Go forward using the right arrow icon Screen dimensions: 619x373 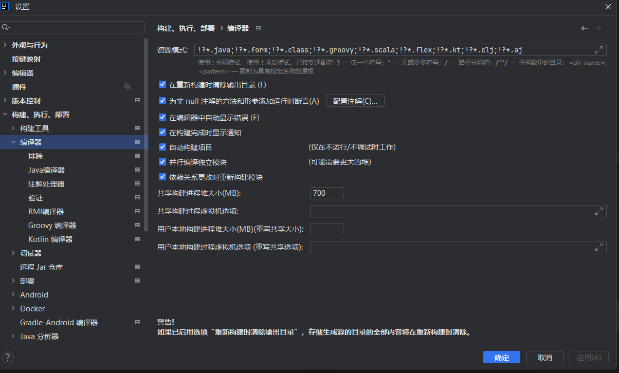pos(598,28)
